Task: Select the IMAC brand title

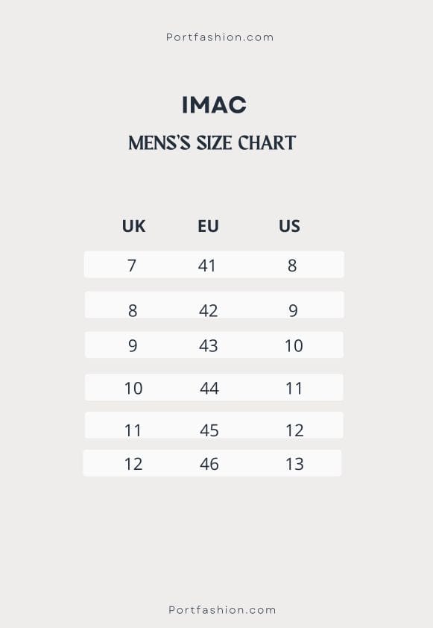Action: coord(214,105)
